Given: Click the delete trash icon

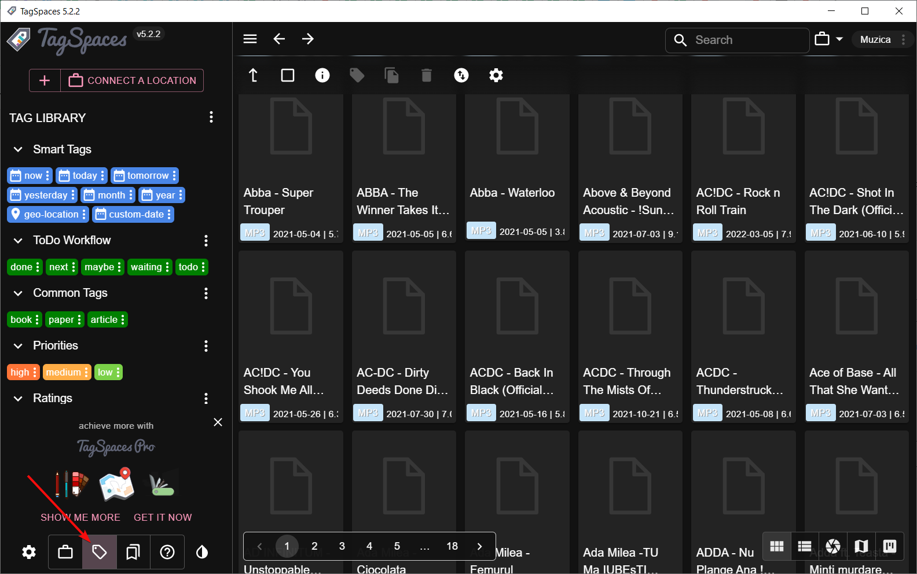Looking at the screenshot, I should [x=427, y=75].
